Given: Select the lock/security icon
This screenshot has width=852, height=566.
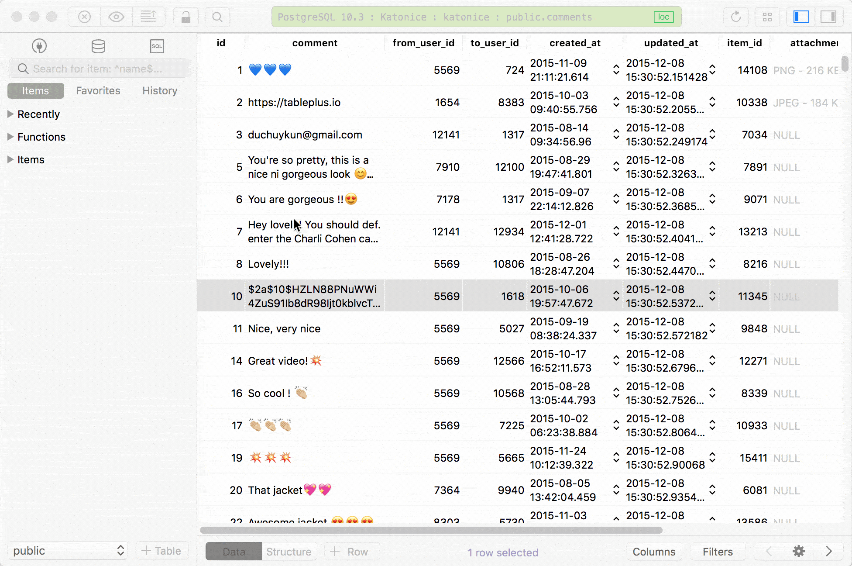Looking at the screenshot, I should 186,17.
